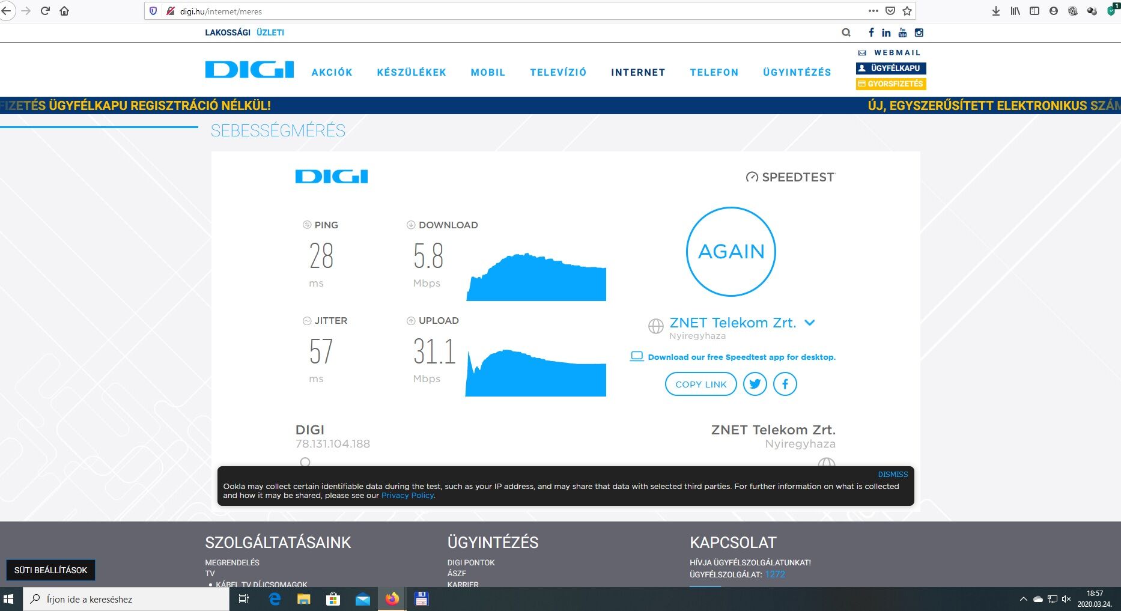Open the tracking protection shield icon
The image size is (1121, 611).
[x=153, y=11]
